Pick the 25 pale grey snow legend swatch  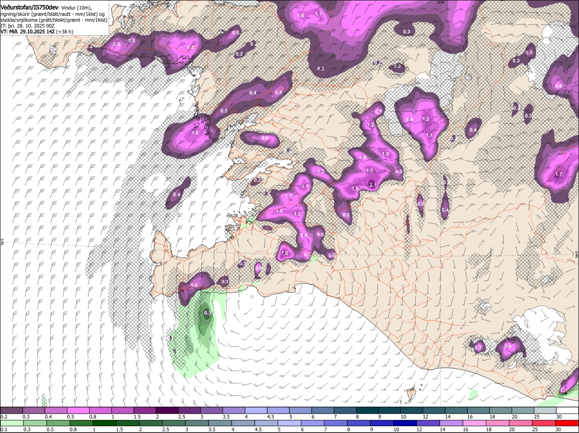coord(546,410)
